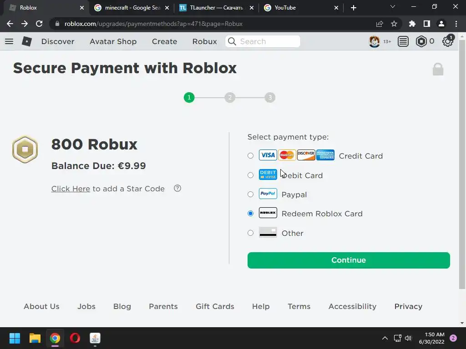Screen dimensions: 466x349
Task: Close the TLauncher tab
Action: pyautogui.click(x=252, y=8)
